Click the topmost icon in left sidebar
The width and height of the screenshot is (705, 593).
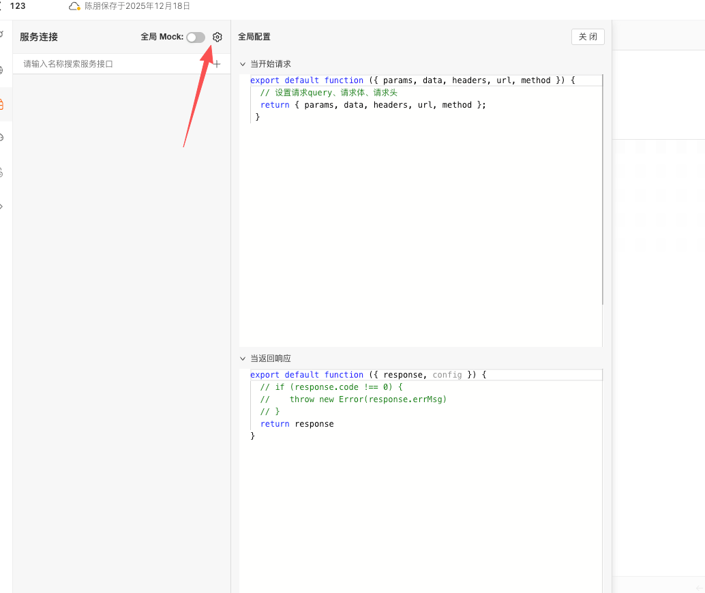click(x=2, y=34)
